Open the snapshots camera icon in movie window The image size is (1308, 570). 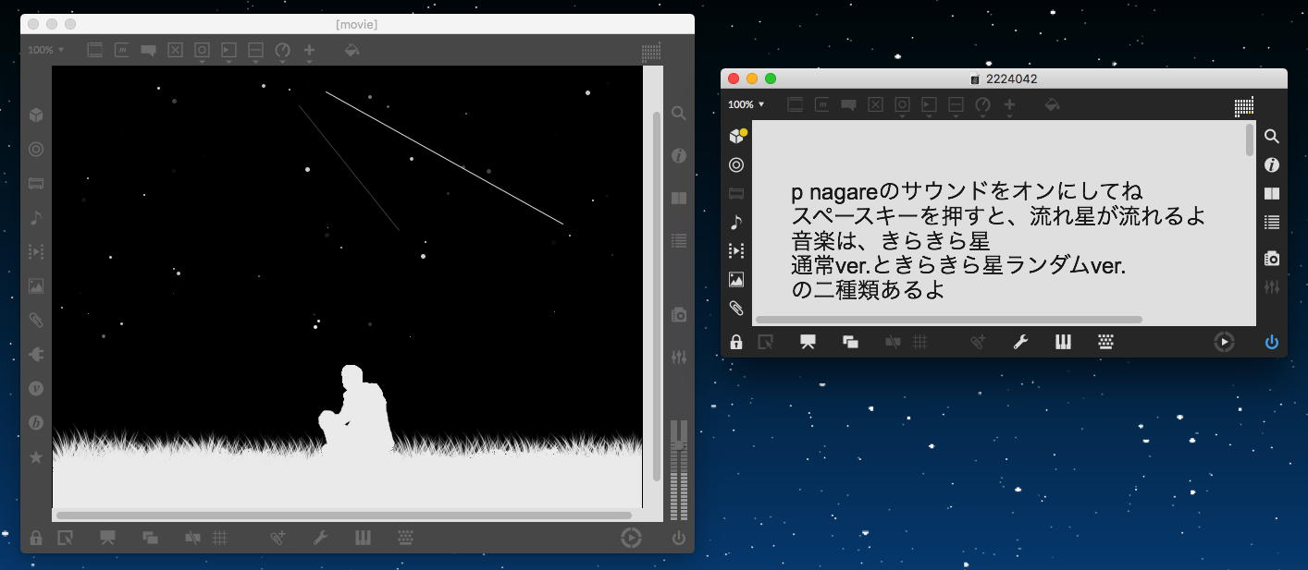coord(678,314)
